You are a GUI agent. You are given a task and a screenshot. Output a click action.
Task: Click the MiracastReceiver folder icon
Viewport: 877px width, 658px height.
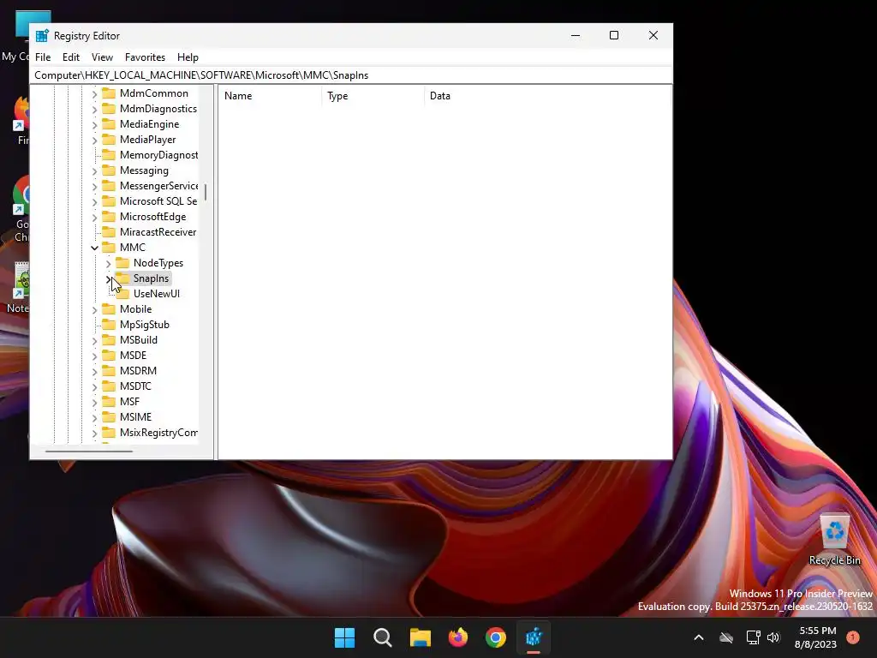pyautogui.click(x=109, y=231)
